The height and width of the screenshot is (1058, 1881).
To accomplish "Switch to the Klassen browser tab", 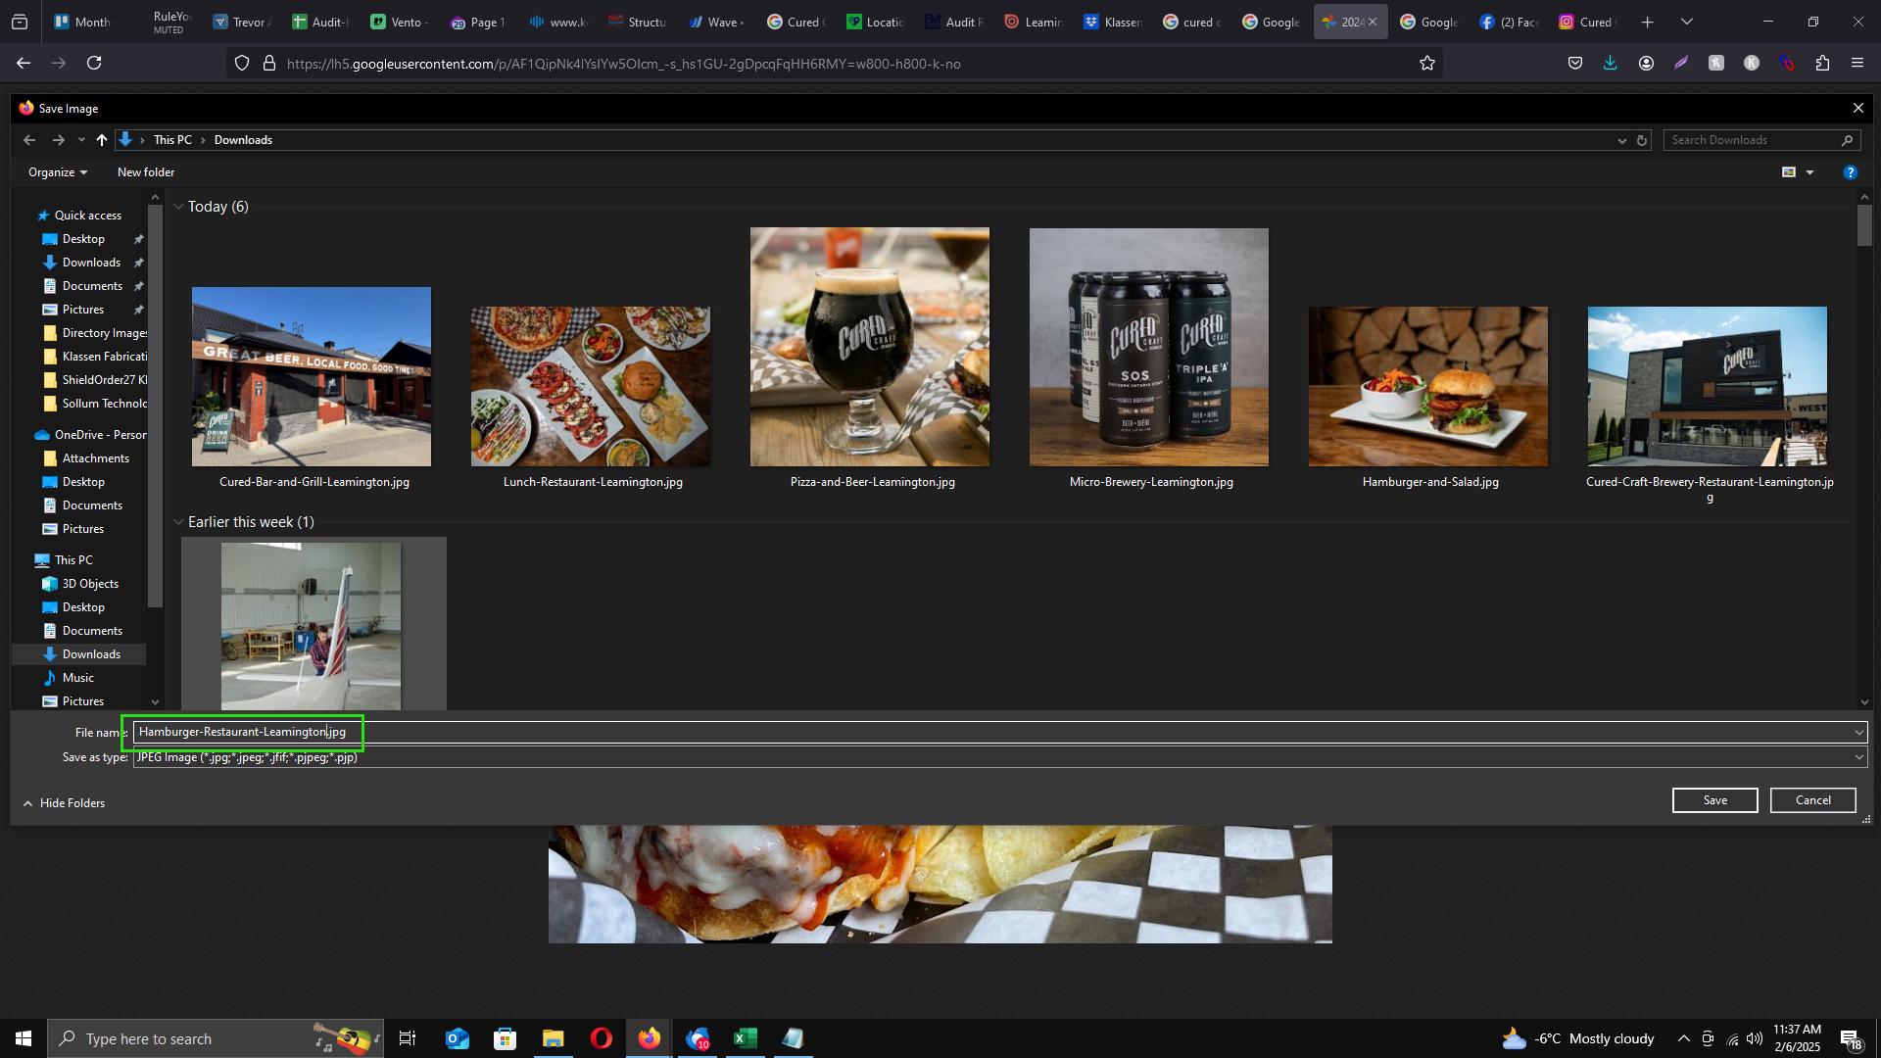I will tap(1112, 22).
